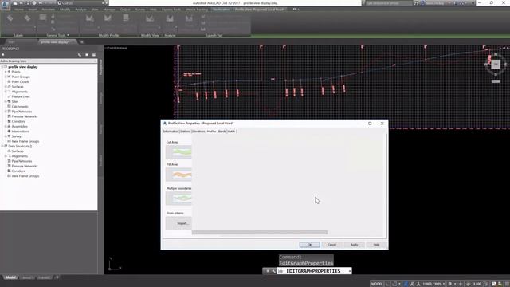510x287 pixels.
Task: Switch to the Bands tab
Action: 222,132
